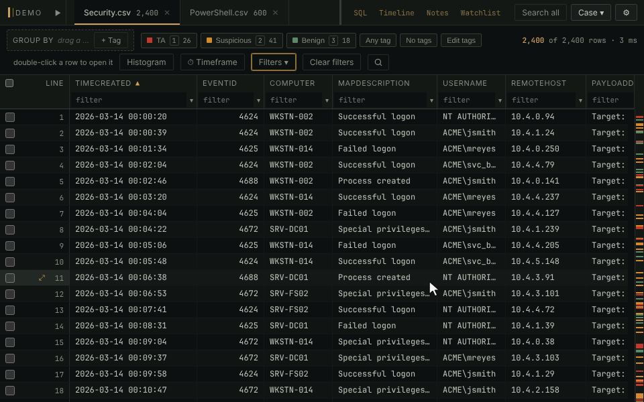The height and width of the screenshot is (402, 644).
Task: Click the PayloadD column filter input
Action: coord(610,100)
